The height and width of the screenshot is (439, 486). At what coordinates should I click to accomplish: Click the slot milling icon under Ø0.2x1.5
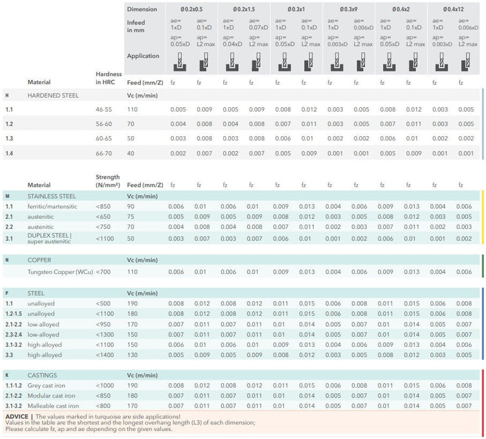click(x=230, y=61)
